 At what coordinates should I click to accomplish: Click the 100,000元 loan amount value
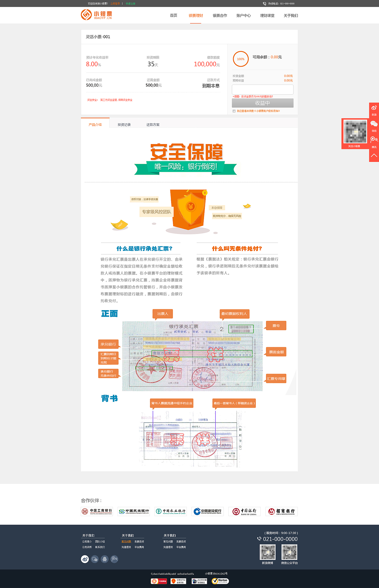tap(207, 64)
